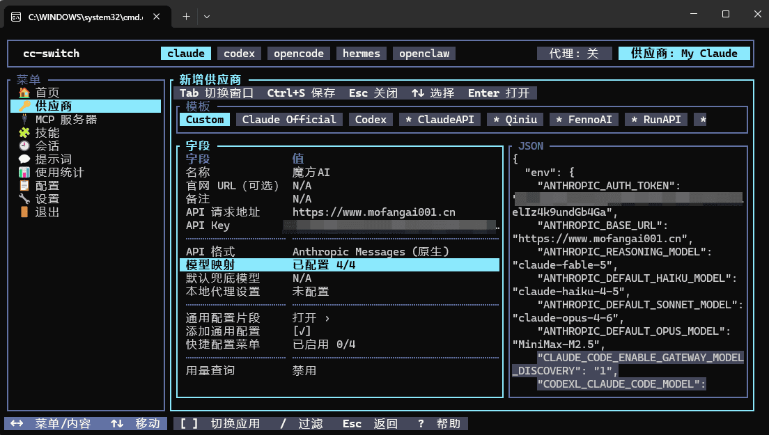Select the FennoAI template
The width and height of the screenshot is (769, 435).
click(x=584, y=120)
